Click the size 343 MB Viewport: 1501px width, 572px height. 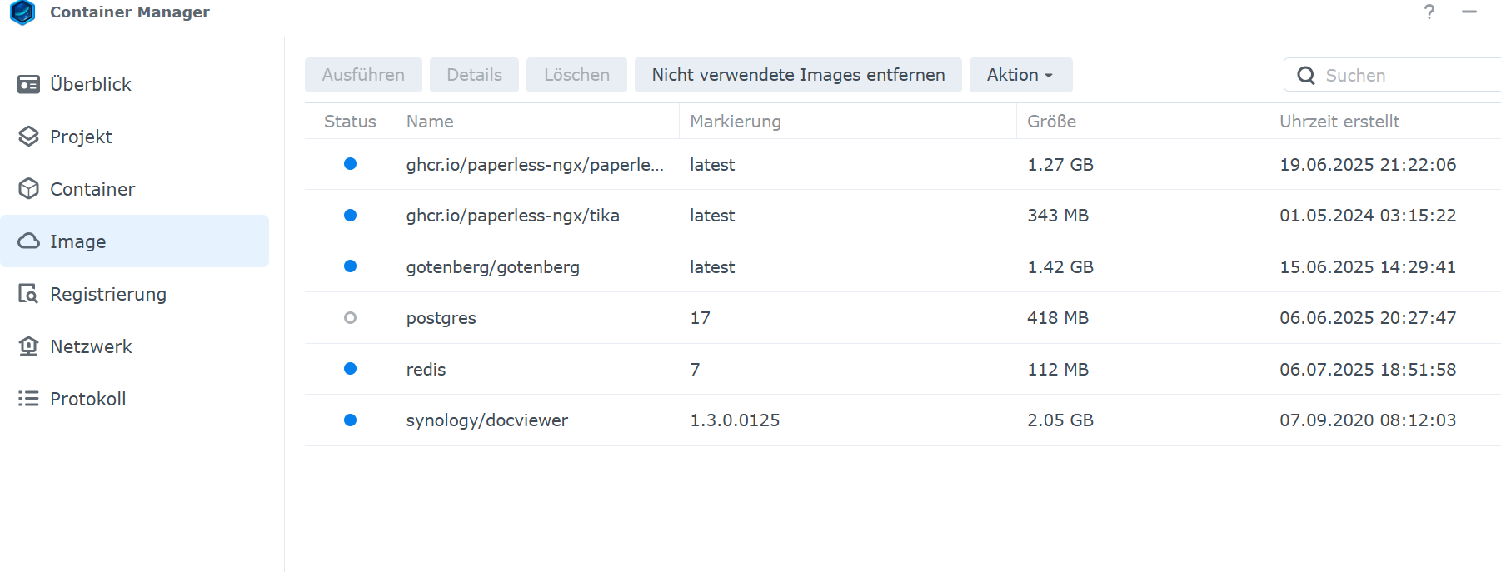tap(1058, 216)
